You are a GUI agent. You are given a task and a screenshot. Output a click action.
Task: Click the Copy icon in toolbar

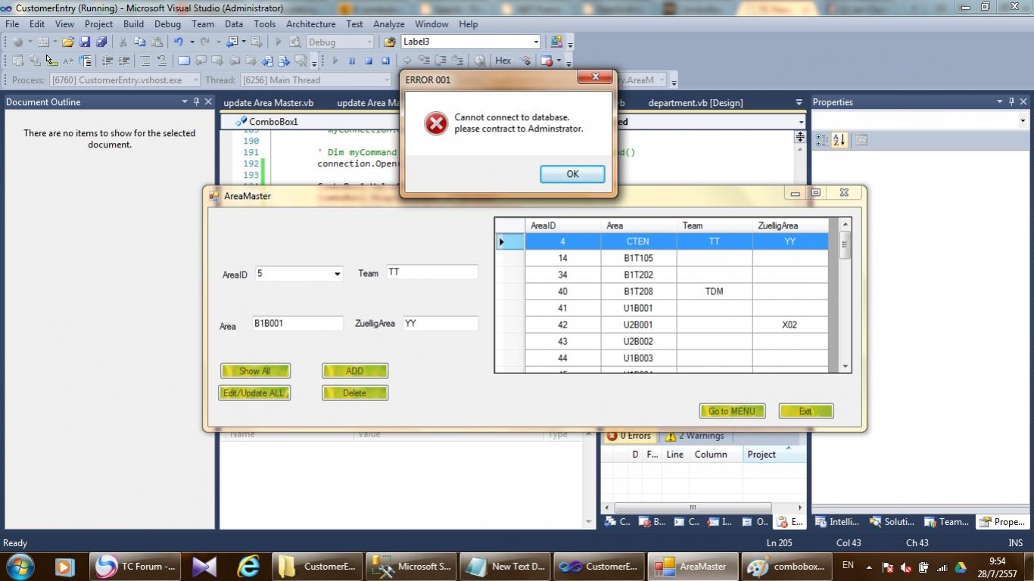139,42
